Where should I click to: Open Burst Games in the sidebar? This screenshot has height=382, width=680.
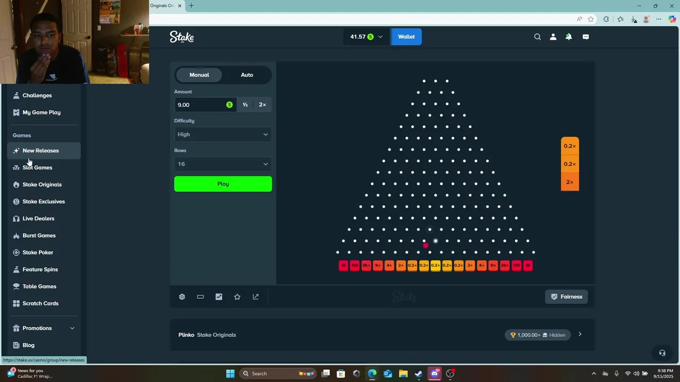click(44, 236)
